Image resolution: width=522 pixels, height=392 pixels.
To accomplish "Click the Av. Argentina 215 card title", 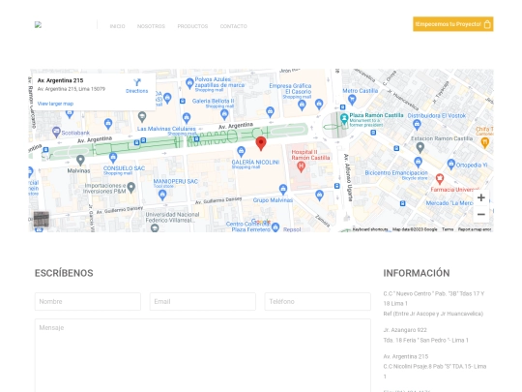I will tap(60, 80).
